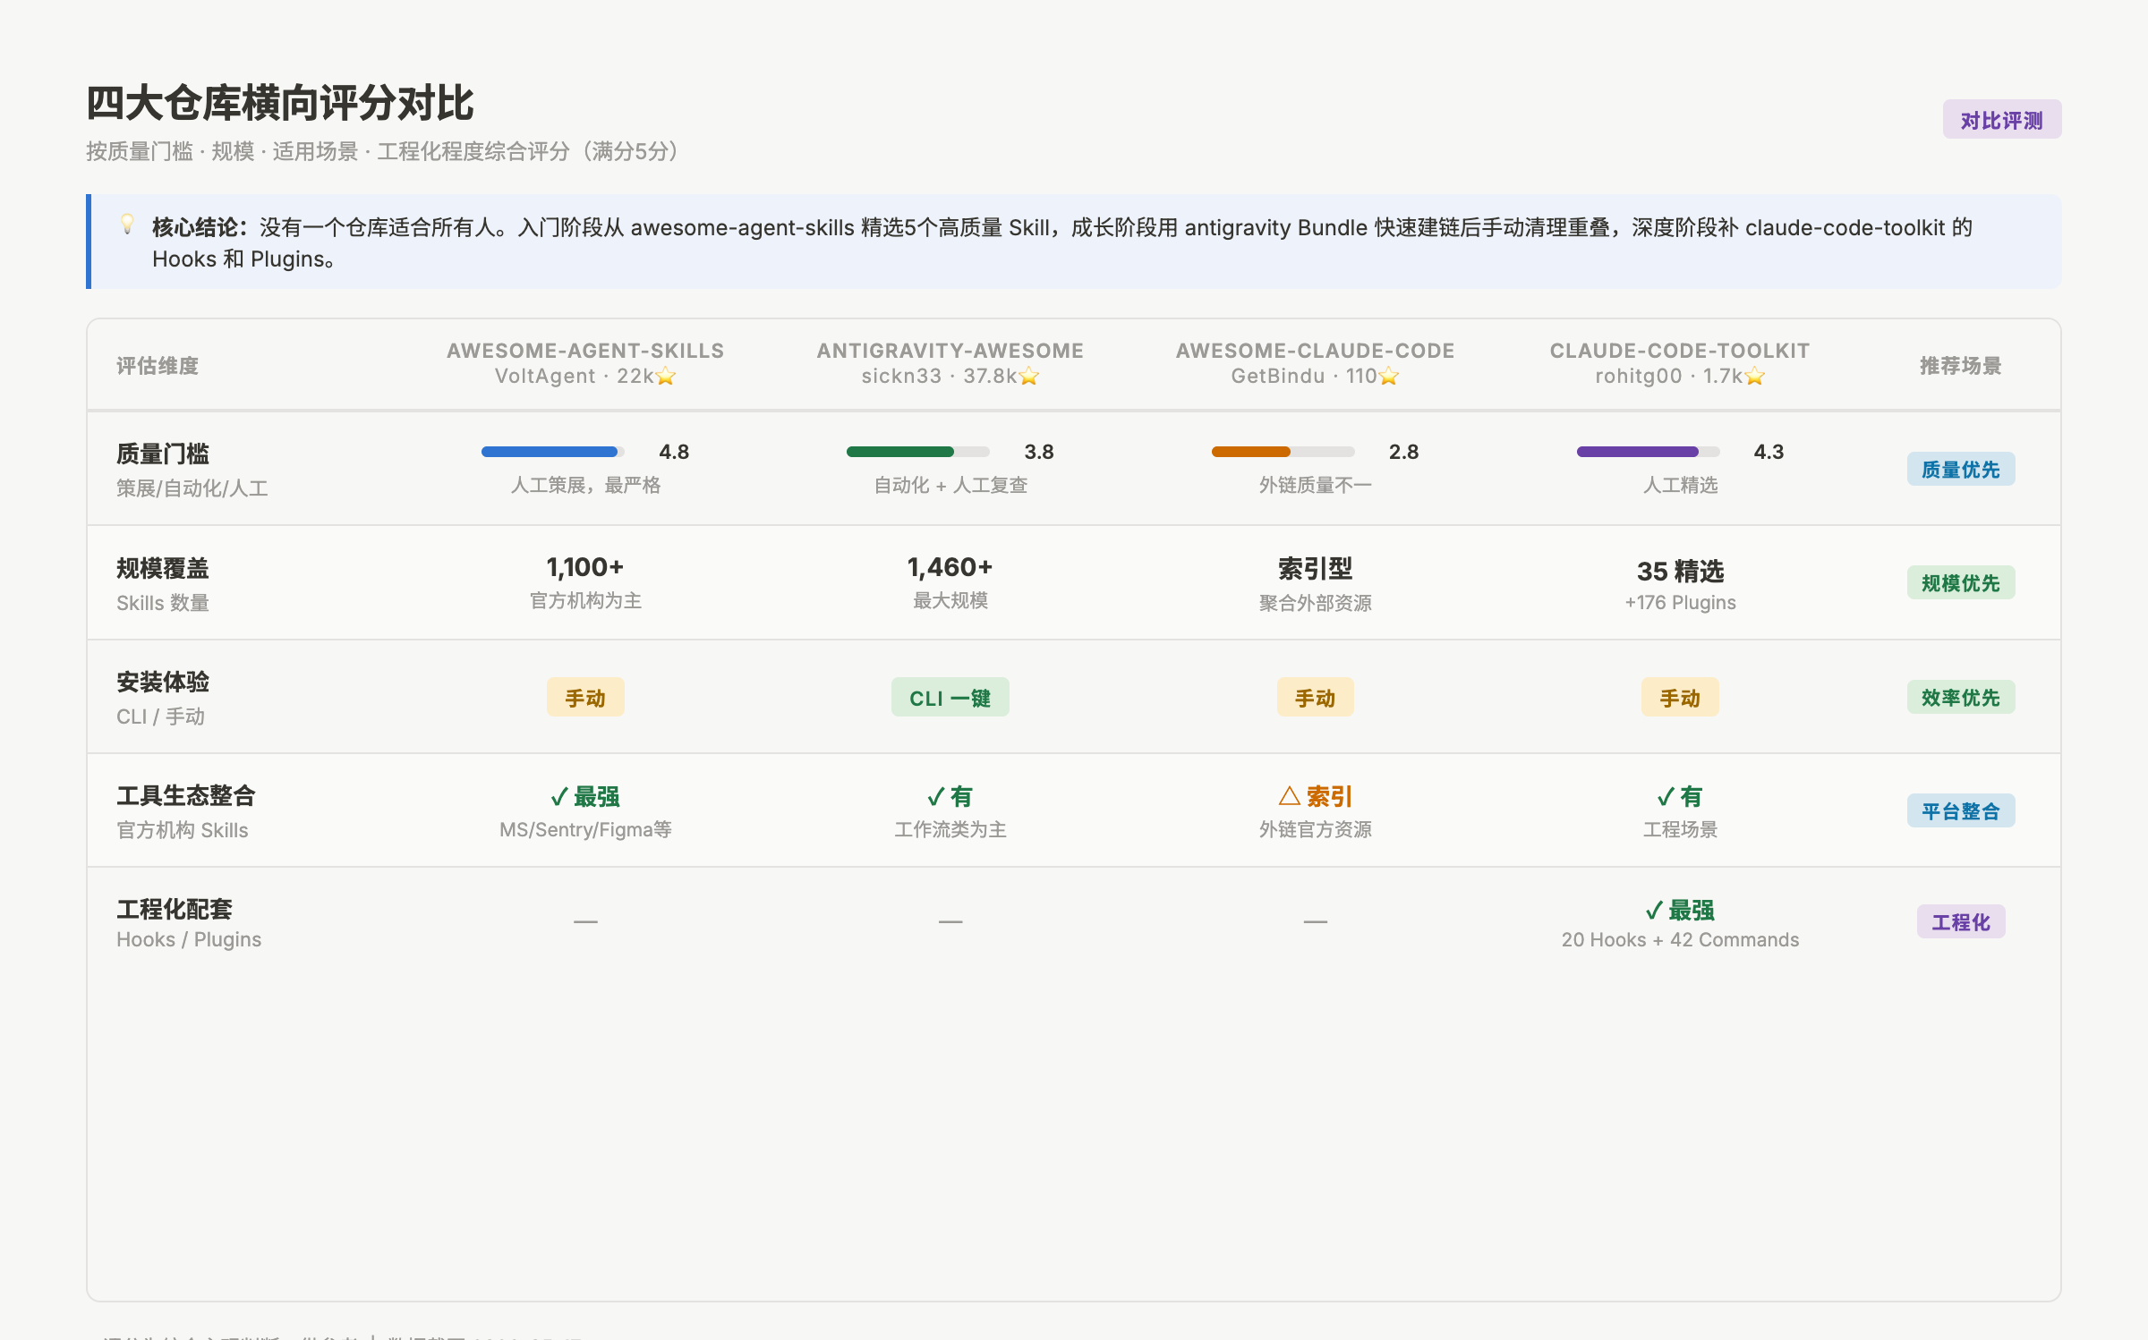Click the star icon after VoltAgent 22k
Viewport: 2148px width, 1340px height.
[x=665, y=377]
